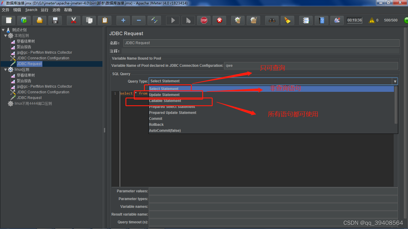Click the Clear broom-and-gear icon
The width and height of the screenshot is (408, 229).
238,20
